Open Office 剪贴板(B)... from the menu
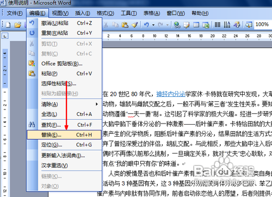Screen dimensions: 272x197 click(64, 64)
